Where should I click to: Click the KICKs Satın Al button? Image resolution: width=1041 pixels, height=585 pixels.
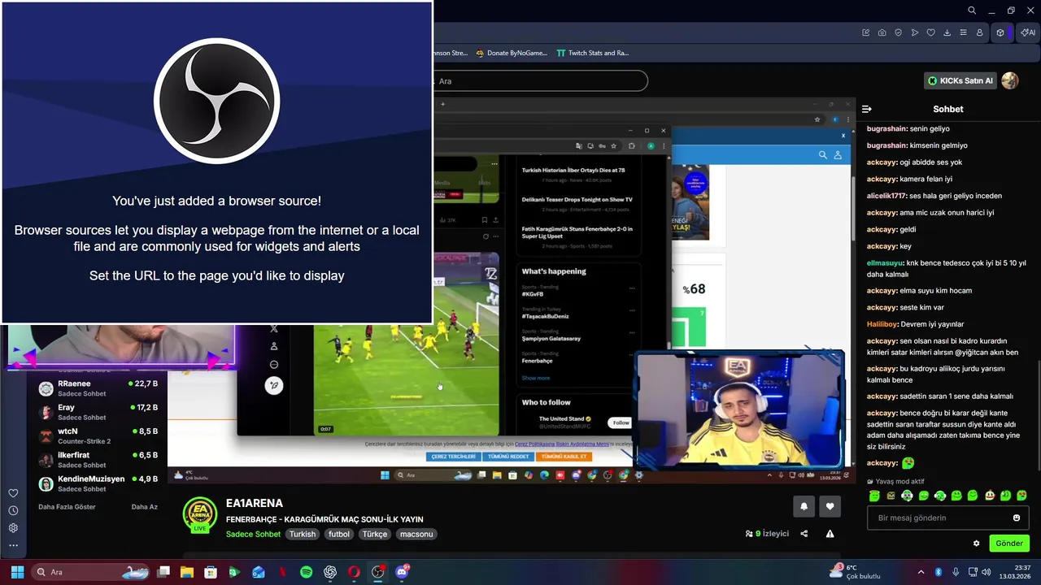tap(960, 80)
